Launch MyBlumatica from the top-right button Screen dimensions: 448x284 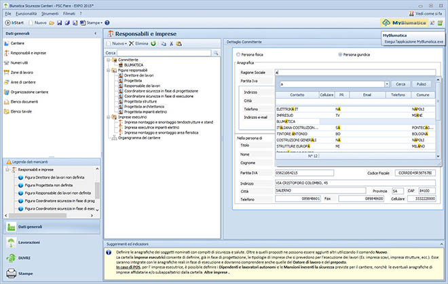(403, 23)
